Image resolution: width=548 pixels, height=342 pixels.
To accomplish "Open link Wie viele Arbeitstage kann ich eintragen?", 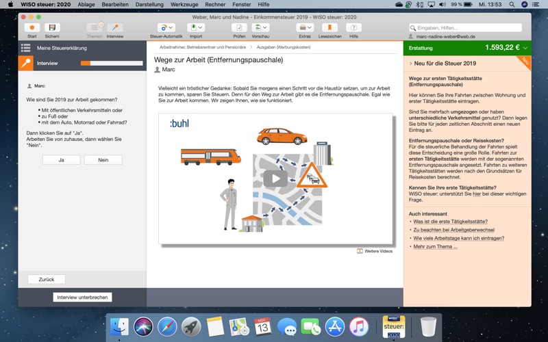I will (458, 238).
